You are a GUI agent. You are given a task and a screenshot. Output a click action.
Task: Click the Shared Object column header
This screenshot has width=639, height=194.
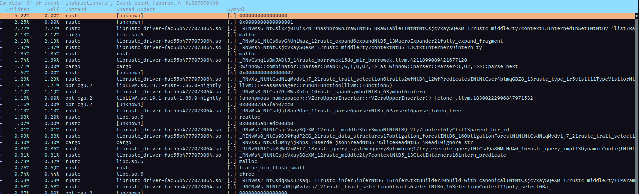[135, 9]
